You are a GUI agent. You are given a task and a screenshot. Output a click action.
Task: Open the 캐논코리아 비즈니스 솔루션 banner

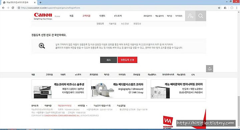click(x=59, y=89)
